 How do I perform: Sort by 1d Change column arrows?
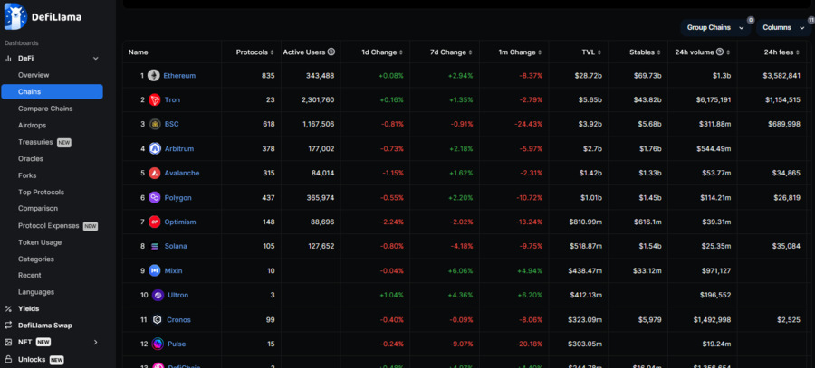point(401,52)
